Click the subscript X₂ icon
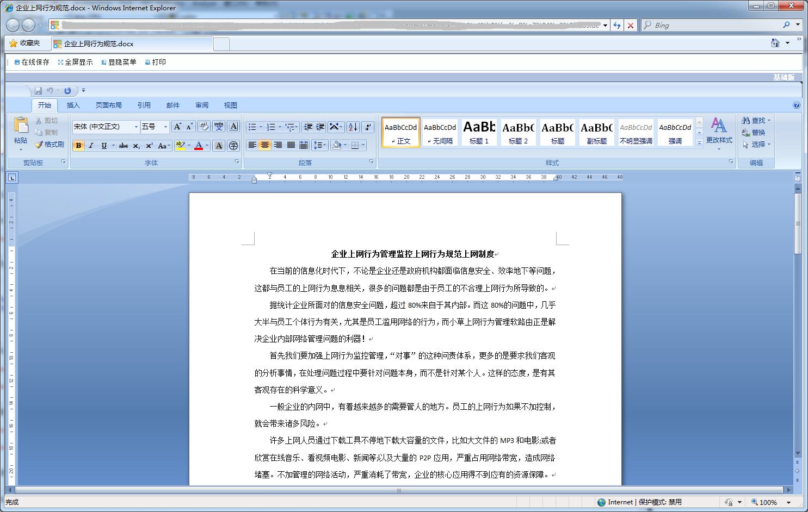This screenshot has width=808, height=512. 136,146
